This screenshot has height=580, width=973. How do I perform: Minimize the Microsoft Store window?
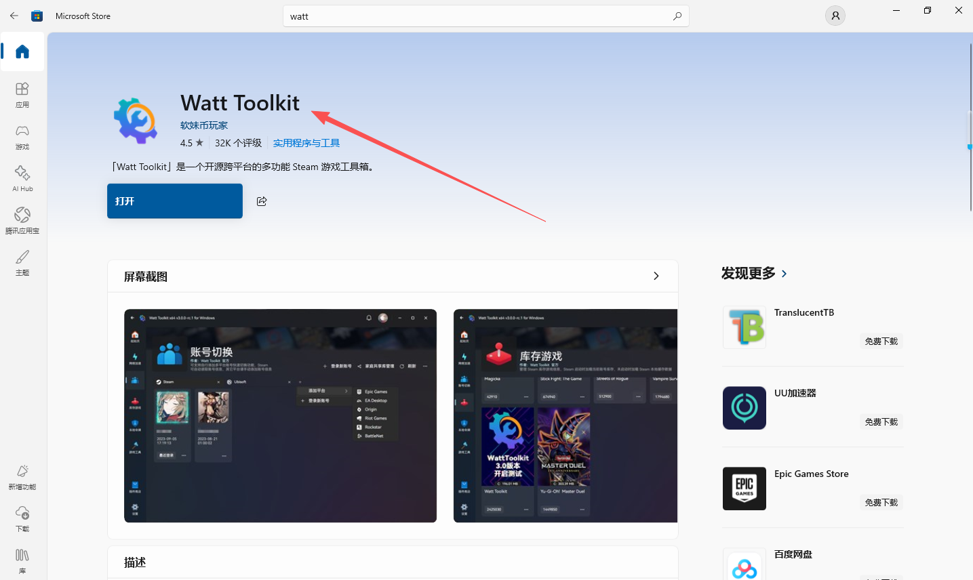(896, 11)
